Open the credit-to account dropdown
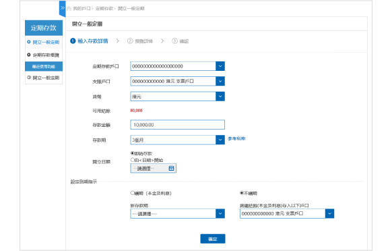 tap(287, 214)
